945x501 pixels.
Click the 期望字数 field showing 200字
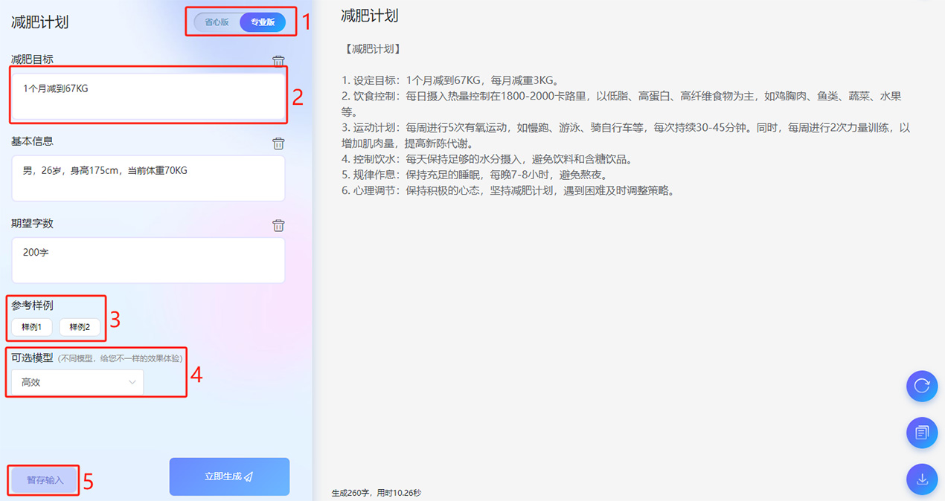(x=147, y=260)
